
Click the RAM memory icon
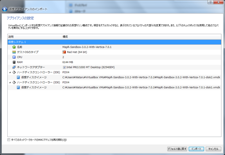pos(14,62)
